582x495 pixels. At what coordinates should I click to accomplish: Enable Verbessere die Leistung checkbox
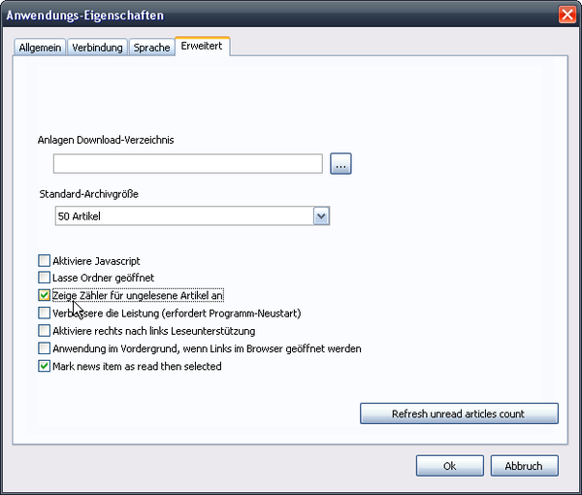pos(44,313)
